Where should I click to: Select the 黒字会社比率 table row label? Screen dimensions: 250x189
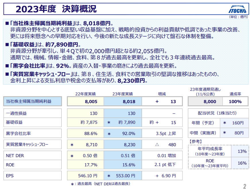tap(32, 133)
